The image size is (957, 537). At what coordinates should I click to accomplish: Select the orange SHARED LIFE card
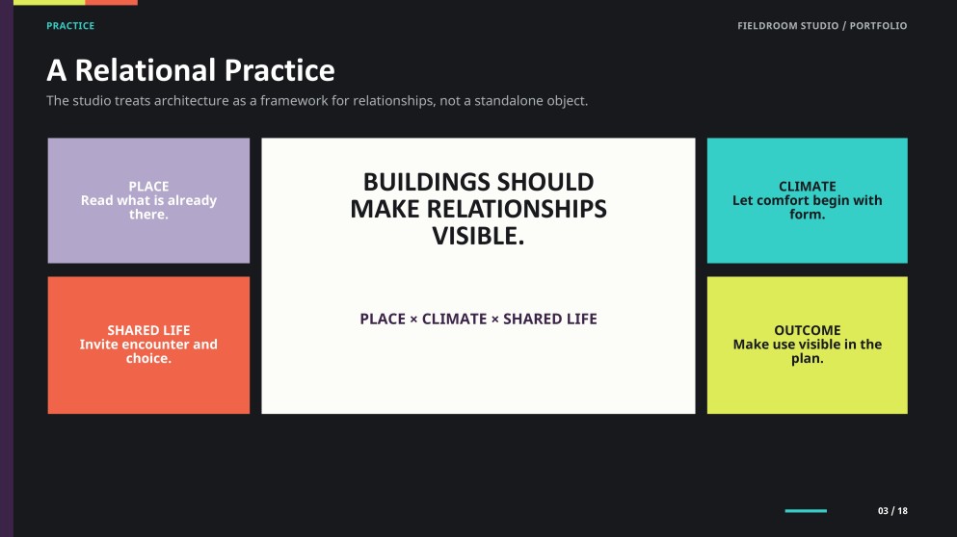click(x=148, y=345)
